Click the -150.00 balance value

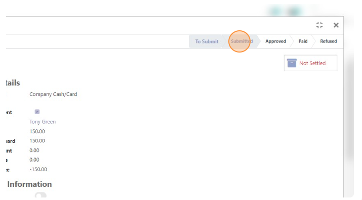pyautogui.click(x=38, y=169)
